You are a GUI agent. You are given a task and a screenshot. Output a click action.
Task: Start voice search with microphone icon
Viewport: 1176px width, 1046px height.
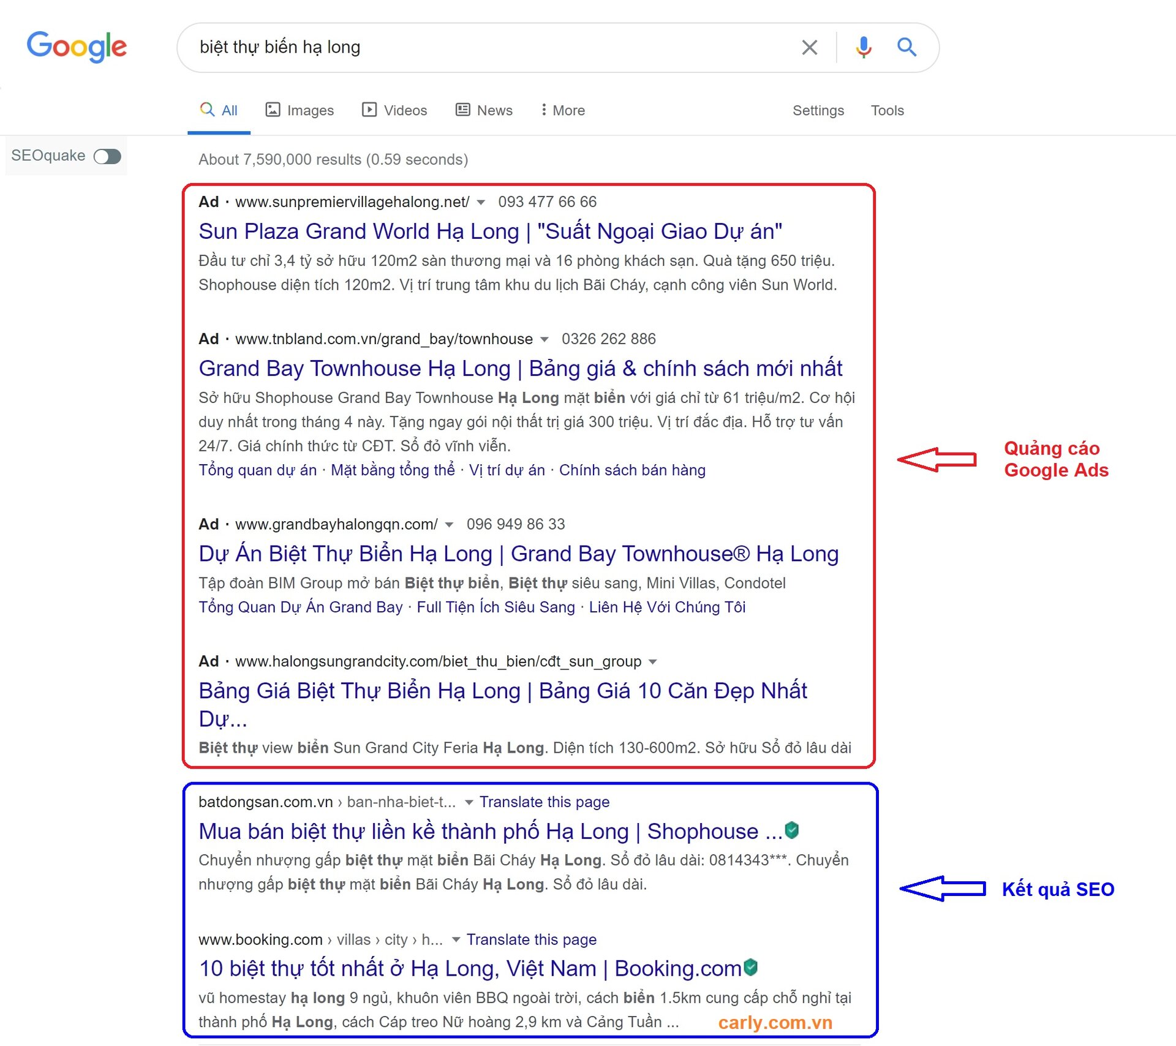864,47
